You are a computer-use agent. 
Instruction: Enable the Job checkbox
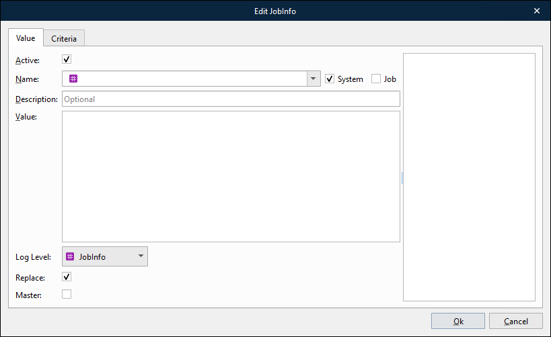pos(376,79)
